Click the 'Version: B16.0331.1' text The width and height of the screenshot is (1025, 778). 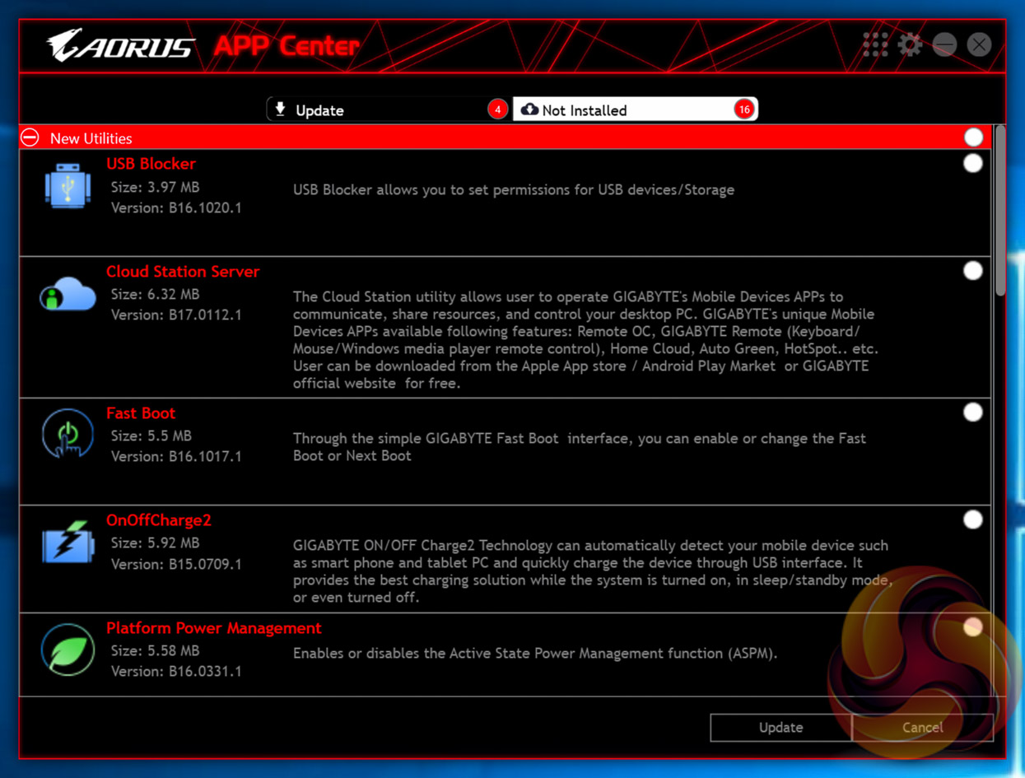176,672
